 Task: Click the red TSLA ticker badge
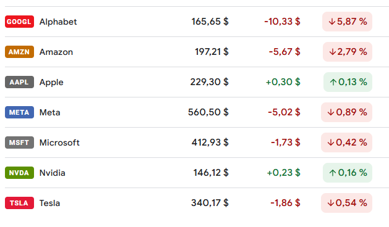click(x=19, y=203)
